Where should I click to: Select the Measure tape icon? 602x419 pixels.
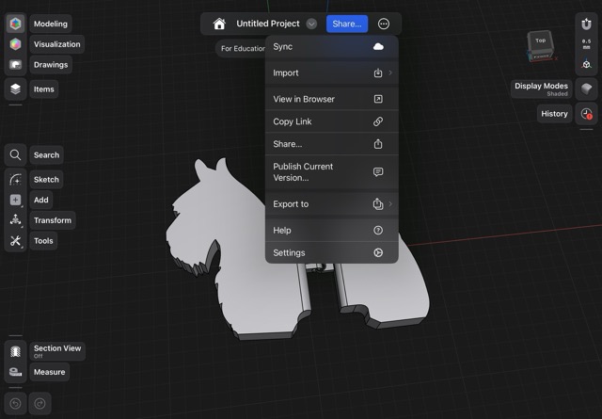(x=15, y=372)
